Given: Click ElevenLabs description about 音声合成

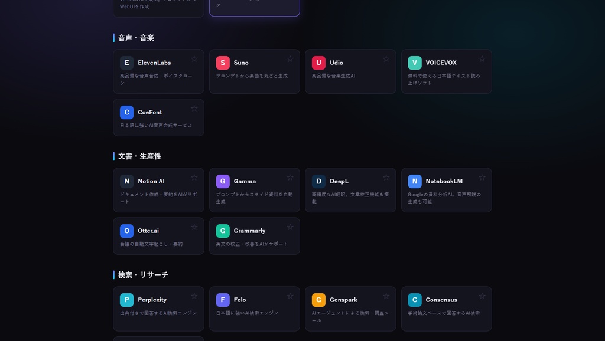Looking at the screenshot, I should [156, 80].
